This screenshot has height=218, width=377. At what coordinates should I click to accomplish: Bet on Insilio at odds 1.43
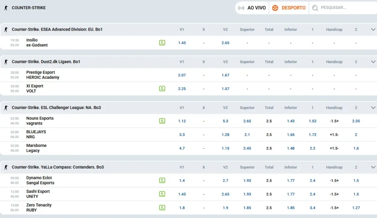[x=182, y=43]
